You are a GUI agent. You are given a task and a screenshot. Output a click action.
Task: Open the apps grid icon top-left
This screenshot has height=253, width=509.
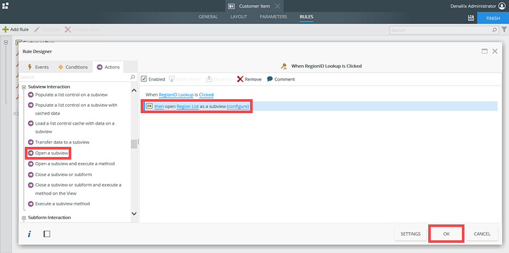point(5,6)
